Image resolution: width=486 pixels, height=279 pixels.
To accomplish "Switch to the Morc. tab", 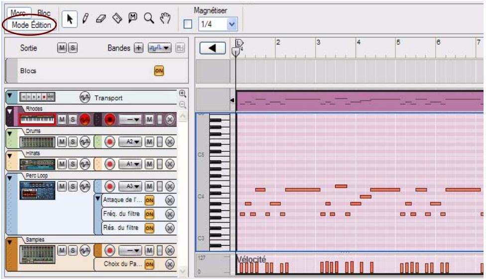I will click(18, 13).
